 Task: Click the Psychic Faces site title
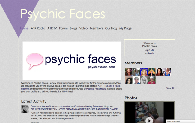(63, 14)
